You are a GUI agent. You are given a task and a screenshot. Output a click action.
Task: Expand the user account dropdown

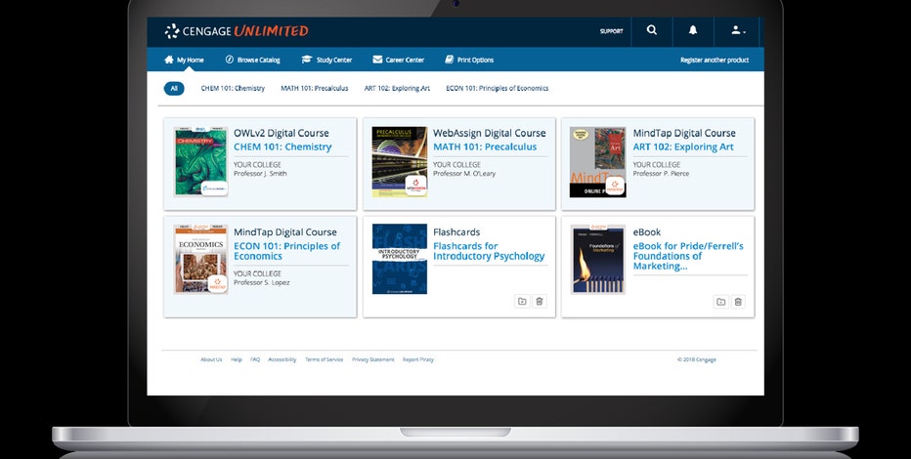(x=738, y=30)
